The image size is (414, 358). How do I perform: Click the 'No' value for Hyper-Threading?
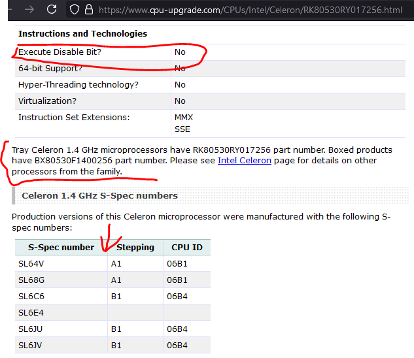click(180, 85)
